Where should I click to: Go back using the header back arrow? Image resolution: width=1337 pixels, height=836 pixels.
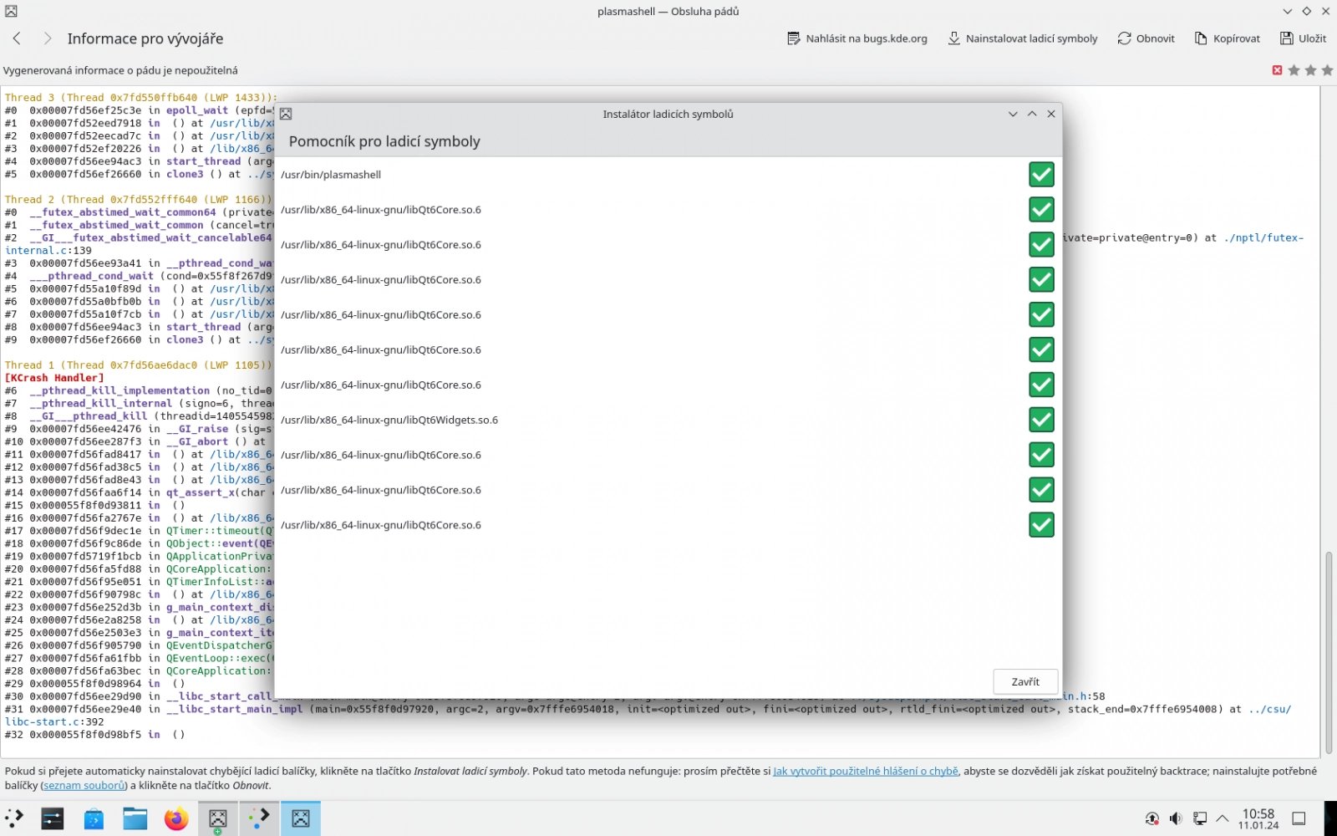point(17,38)
